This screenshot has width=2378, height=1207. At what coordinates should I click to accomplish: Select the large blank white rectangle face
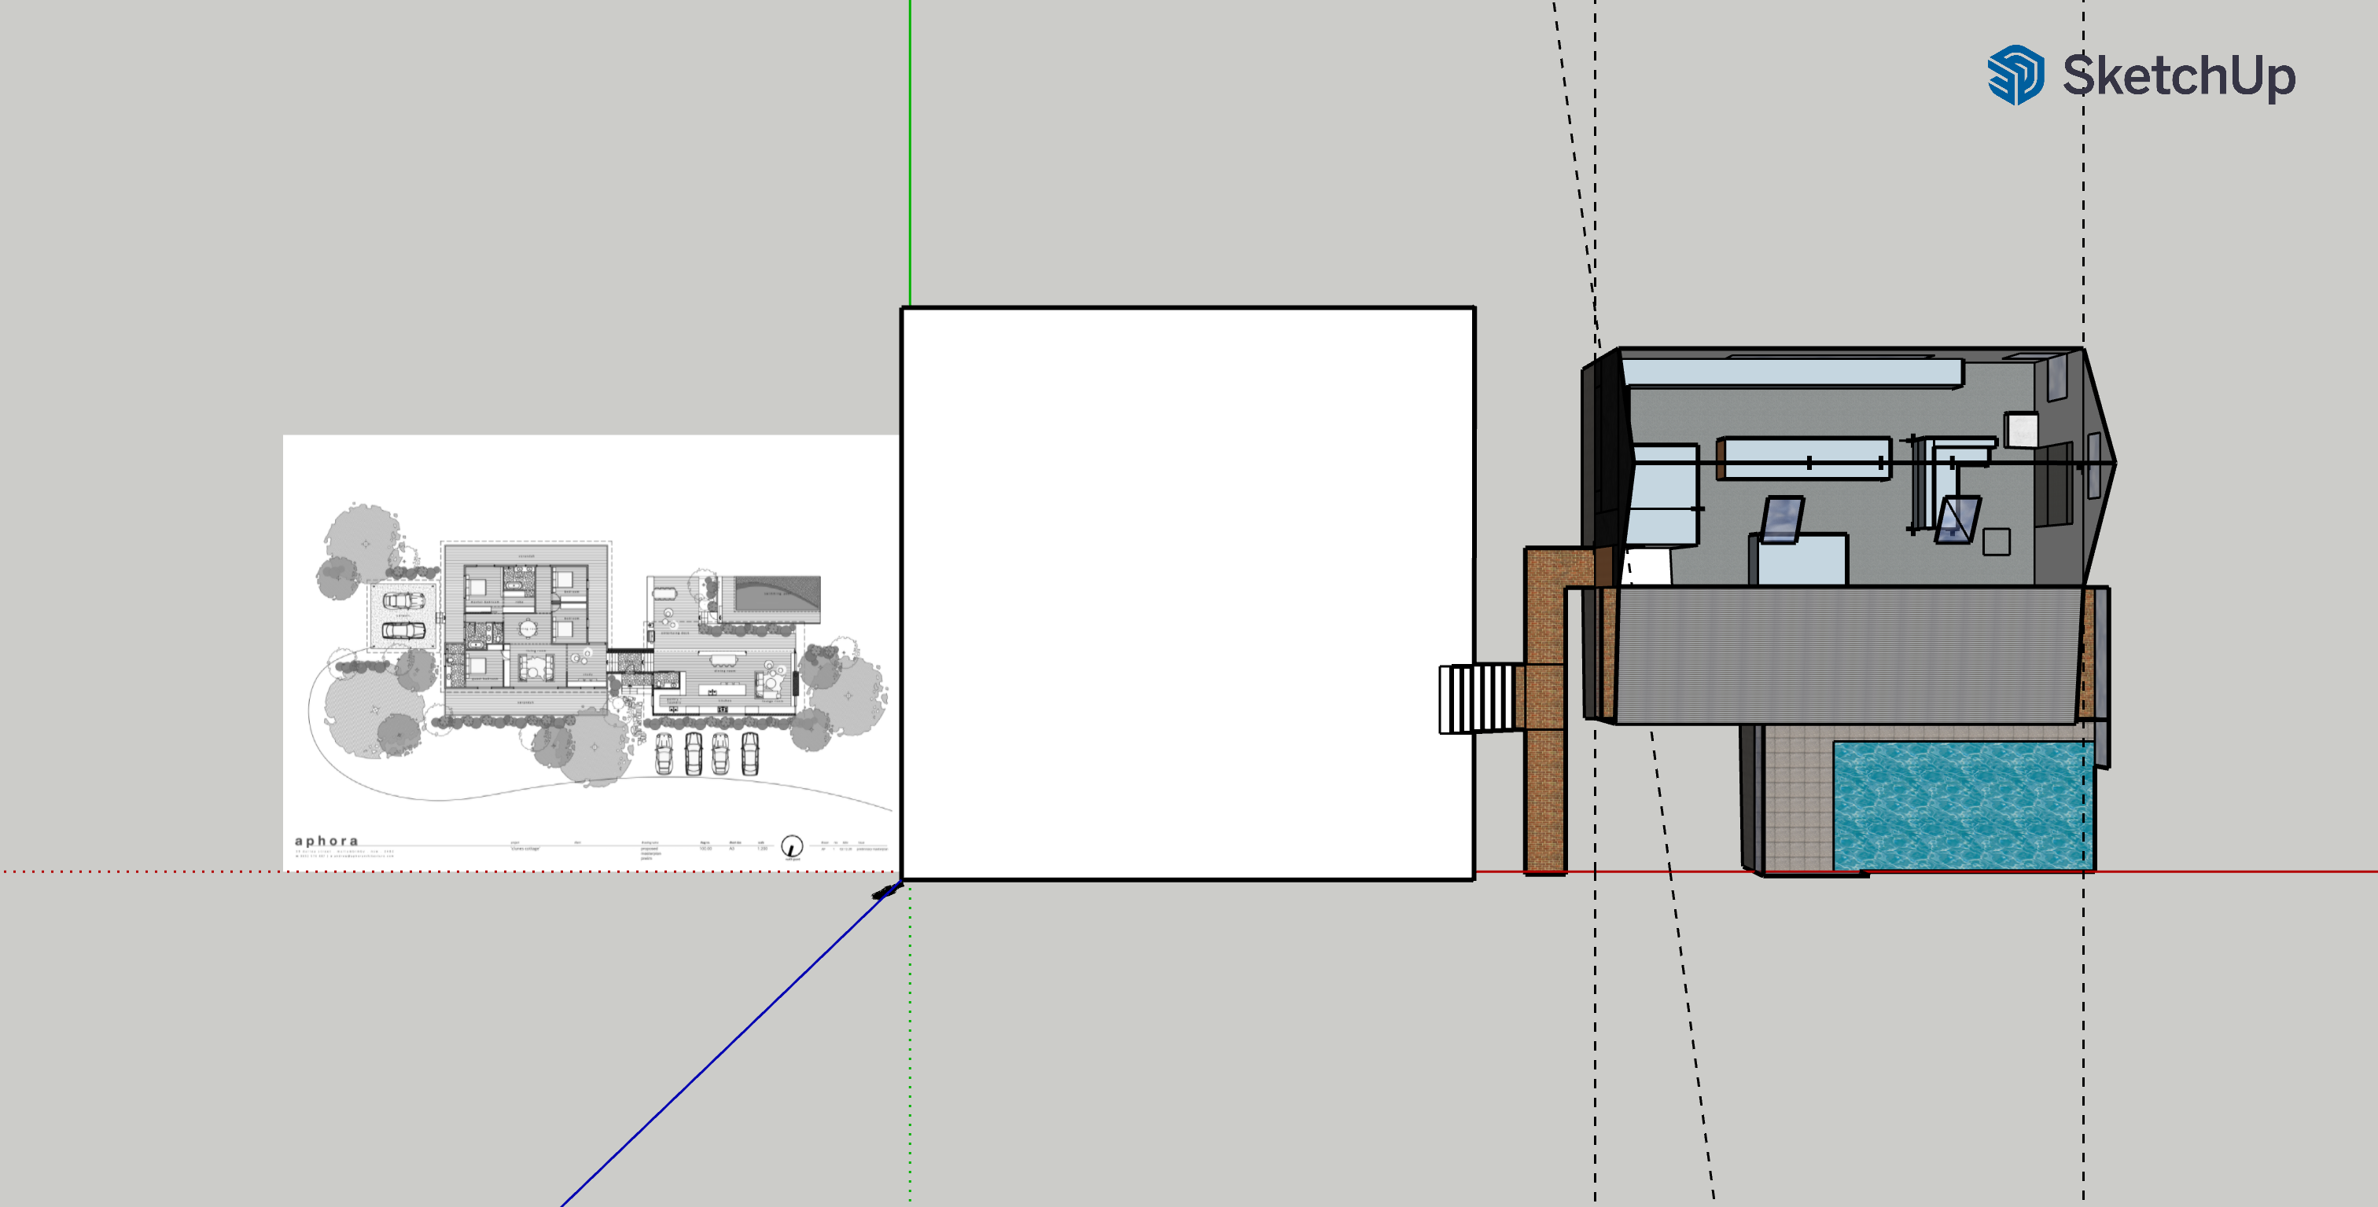pos(1186,592)
